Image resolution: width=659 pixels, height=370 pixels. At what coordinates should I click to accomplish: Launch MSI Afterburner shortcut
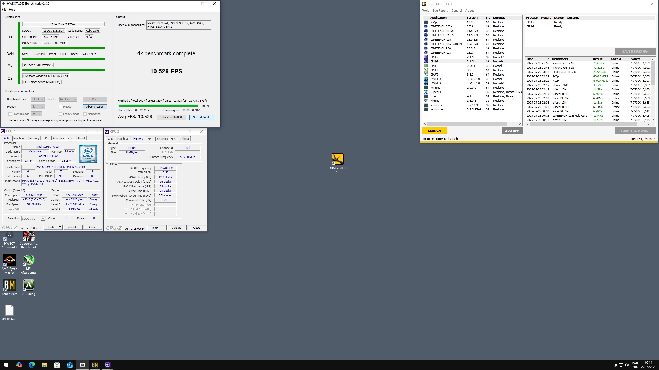[29, 264]
